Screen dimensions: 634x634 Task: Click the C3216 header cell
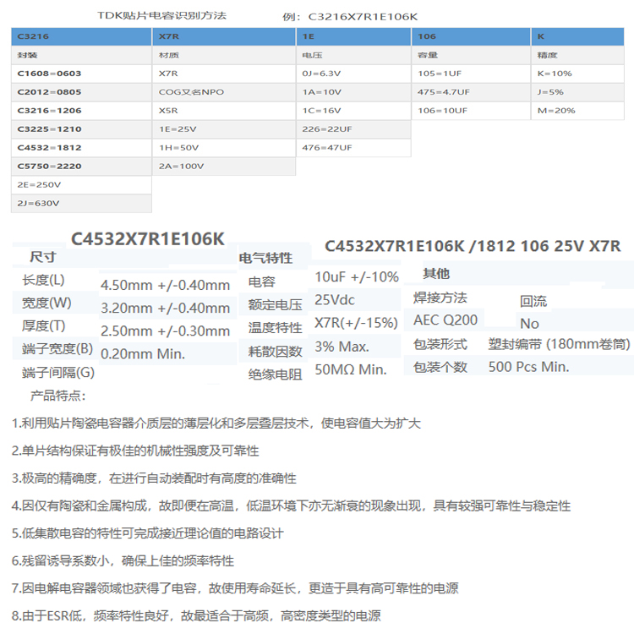click(81, 36)
